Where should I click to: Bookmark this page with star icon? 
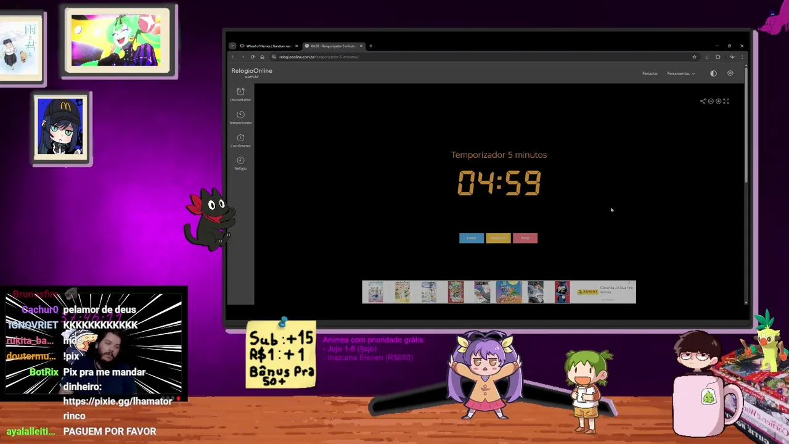(x=694, y=57)
